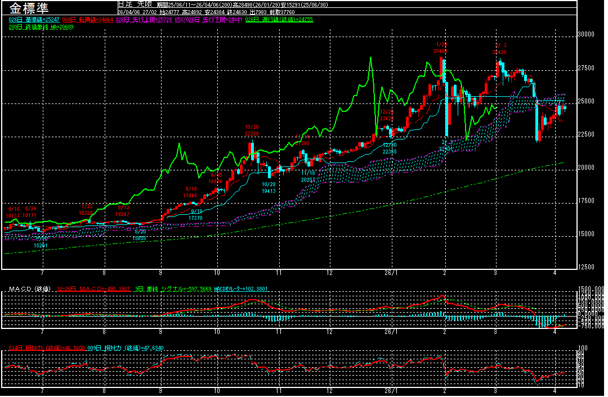
Task: Select the green 遅行線(終値)=24755 legend
Action: (x=280, y=19)
